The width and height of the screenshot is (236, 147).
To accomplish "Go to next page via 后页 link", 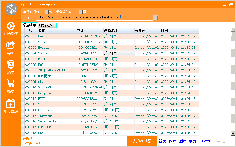I will pyautogui.click(x=183, y=141).
